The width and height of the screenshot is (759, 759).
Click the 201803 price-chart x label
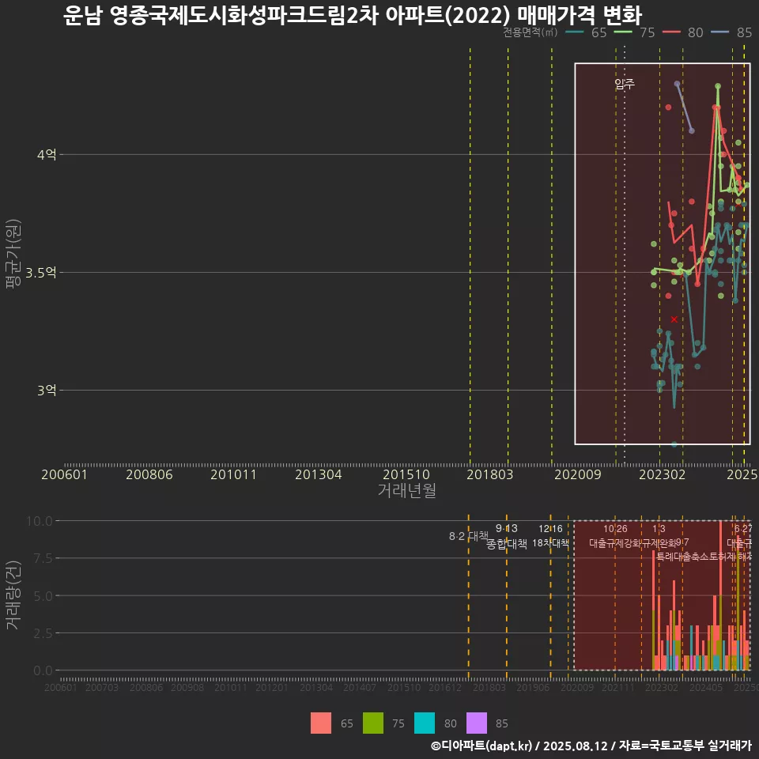click(490, 474)
